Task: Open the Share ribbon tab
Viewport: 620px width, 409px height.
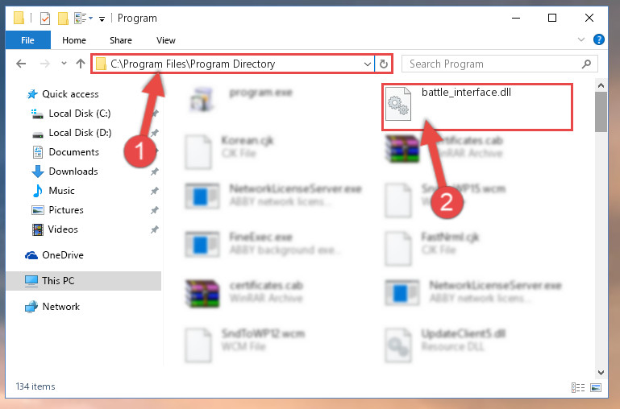Action: point(121,40)
